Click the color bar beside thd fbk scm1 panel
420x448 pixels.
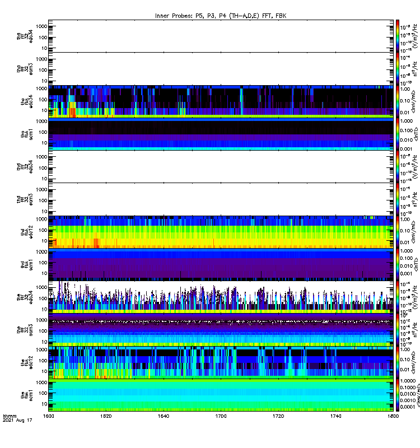(x=398, y=264)
